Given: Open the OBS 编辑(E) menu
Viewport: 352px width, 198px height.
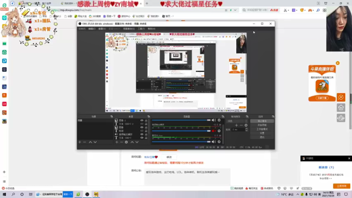Looking at the screenshot, I should [92, 29].
